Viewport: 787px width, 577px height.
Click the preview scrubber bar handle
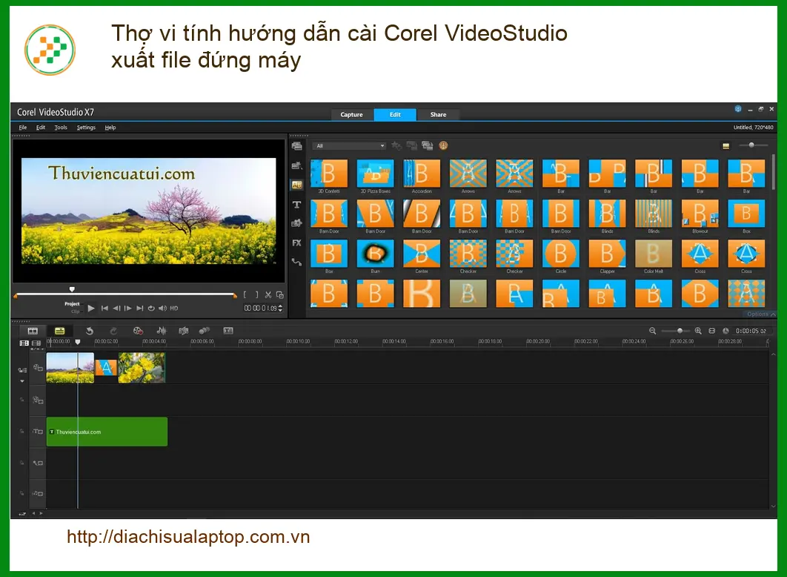(x=72, y=289)
